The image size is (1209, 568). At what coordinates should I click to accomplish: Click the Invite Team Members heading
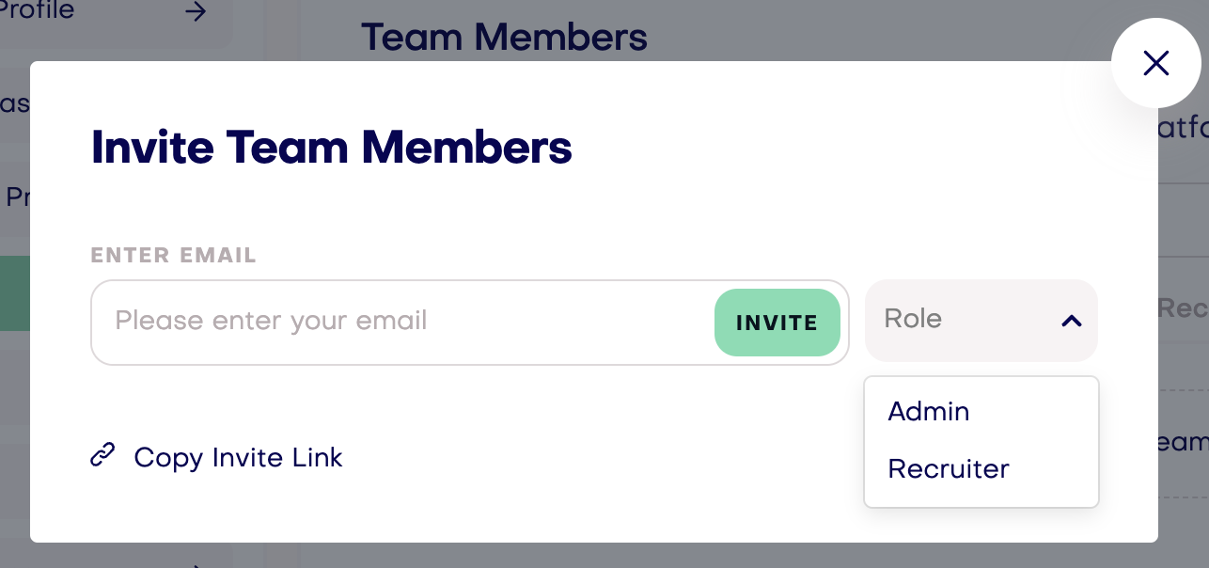331,148
